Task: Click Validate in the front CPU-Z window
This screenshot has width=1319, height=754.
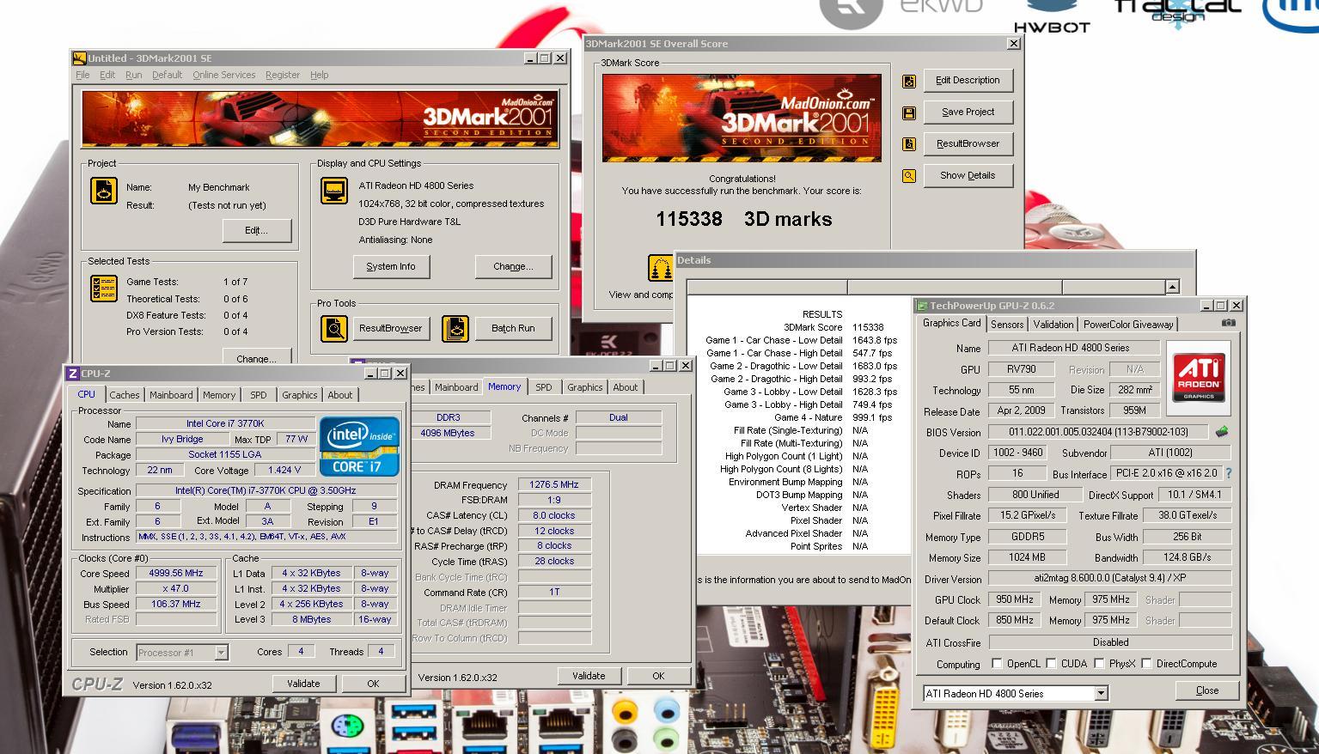Action: click(x=303, y=684)
